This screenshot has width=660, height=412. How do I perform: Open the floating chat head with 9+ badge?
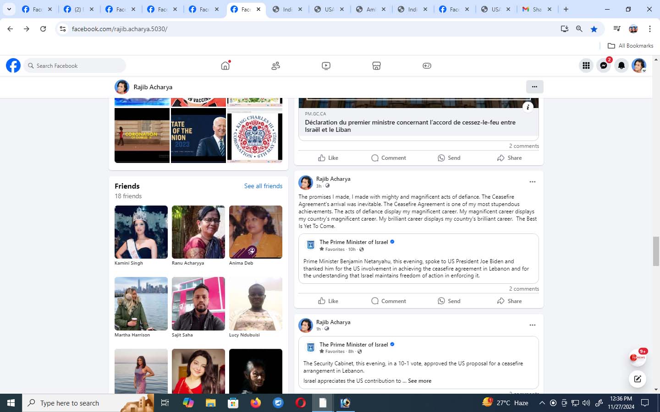click(638, 358)
